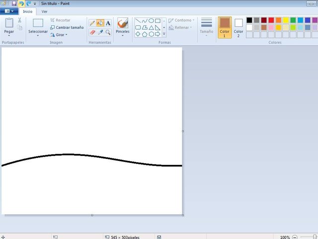The width and height of the screenshot is (318, 239).
Task: Click the zoom out minus button
Action: [x=295, y=237]
